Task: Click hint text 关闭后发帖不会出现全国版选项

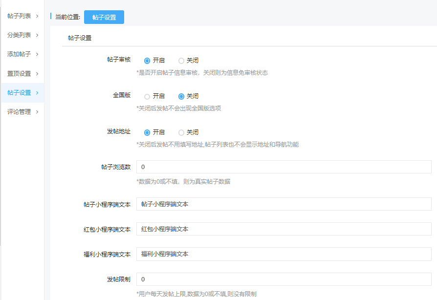Action: pyautogui.click(x=178, y=108)
